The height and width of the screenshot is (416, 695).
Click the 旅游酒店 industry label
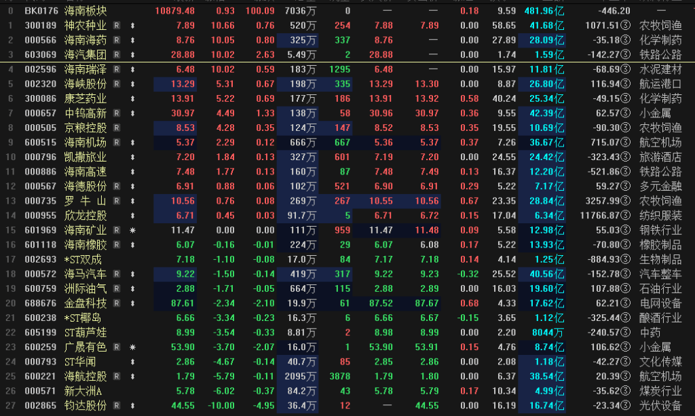pos(660,157)
